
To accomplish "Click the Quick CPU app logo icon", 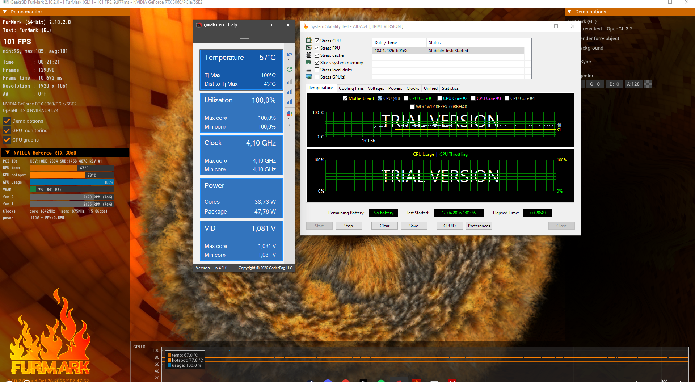I will click(199, 25).
